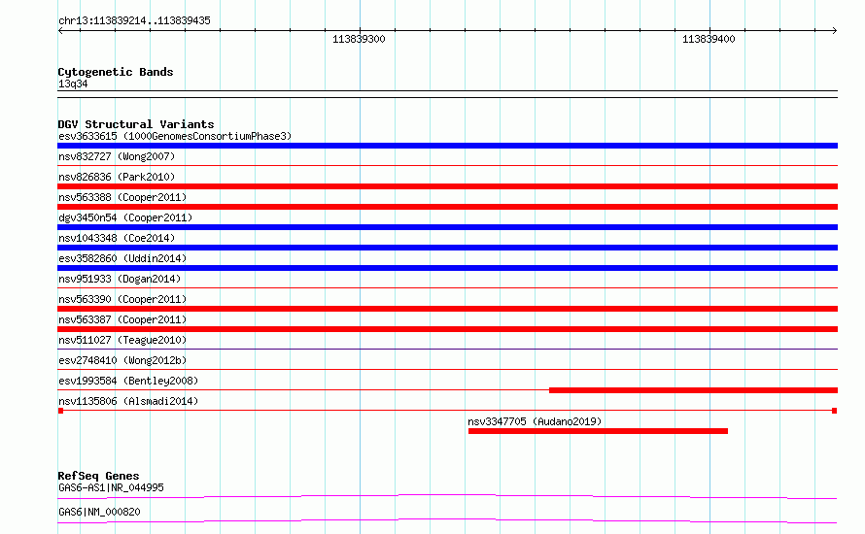Click the Cytogenetic Bands track heading
Screen dimensions: 865x534
click(116, 72)
